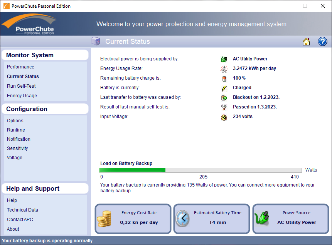
Task: Open Voltage settings
Action: tap(14, 158)
